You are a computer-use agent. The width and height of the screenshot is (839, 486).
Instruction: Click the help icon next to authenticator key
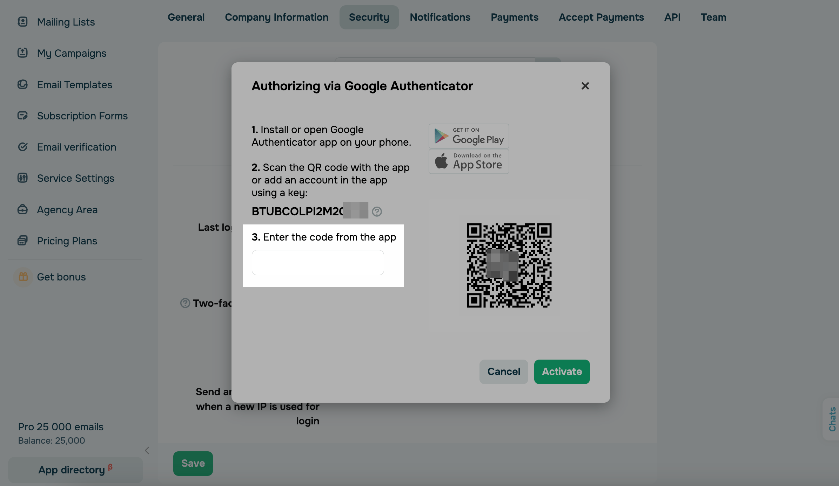coord(377,211)
